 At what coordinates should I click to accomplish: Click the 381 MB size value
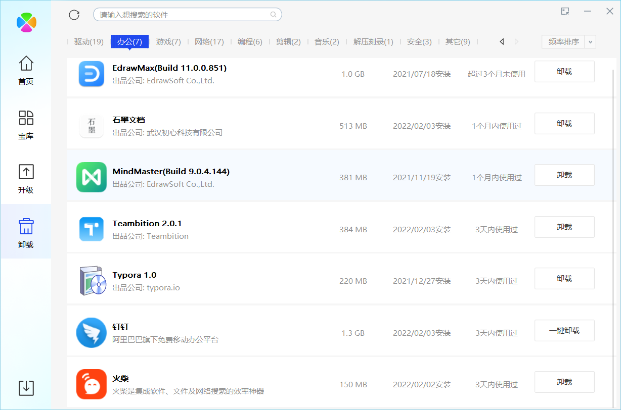click(353, 178)
